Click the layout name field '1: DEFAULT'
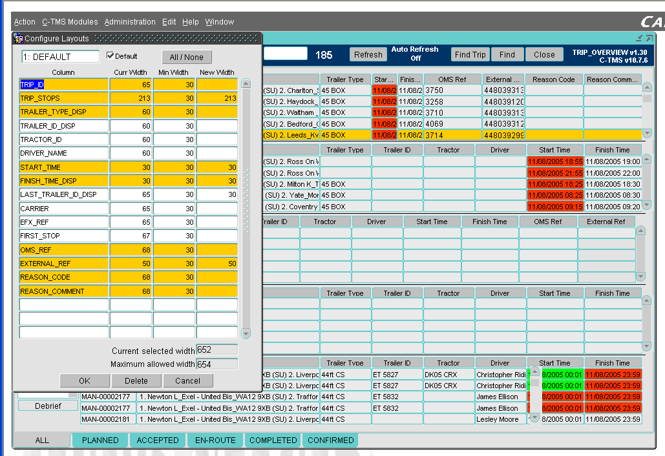 click(60, 57)
